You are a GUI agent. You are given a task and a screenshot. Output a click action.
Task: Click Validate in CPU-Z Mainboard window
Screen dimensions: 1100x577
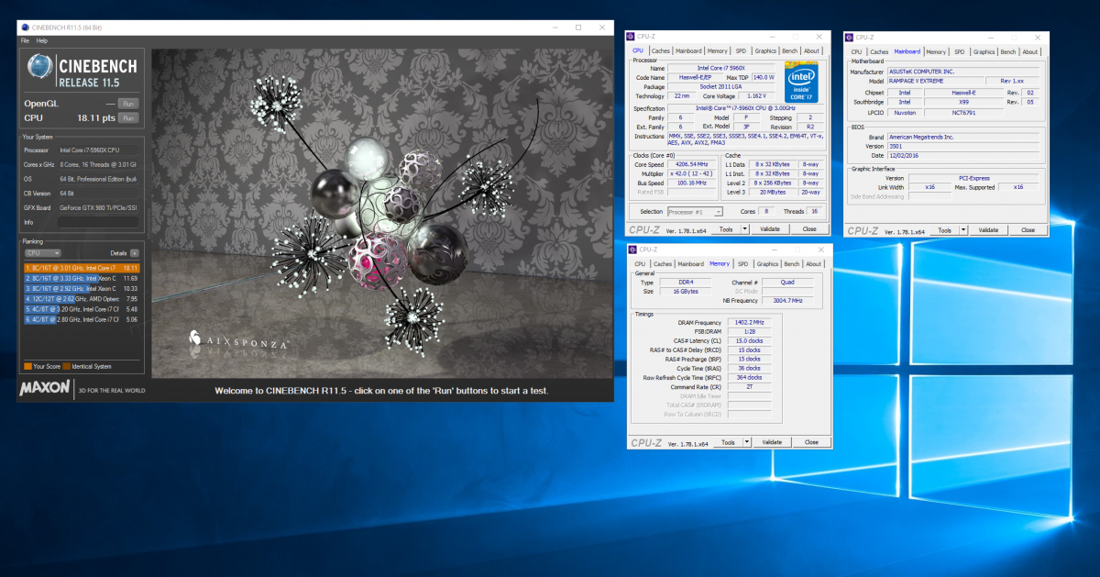click(988, 230)
